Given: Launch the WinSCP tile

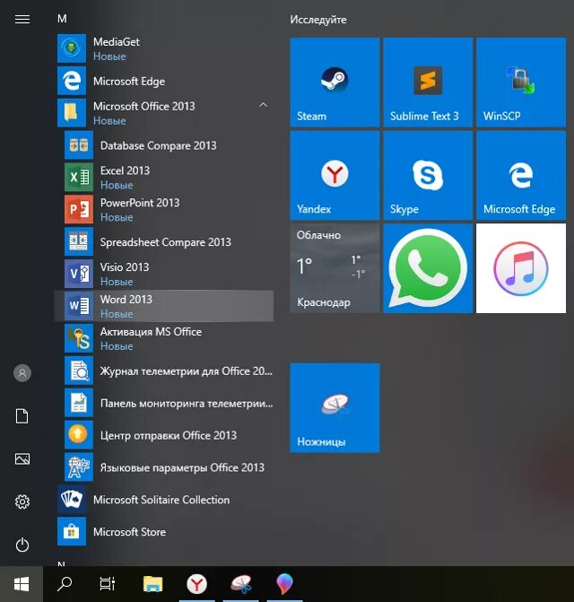Looking at the screenshot, I should click(x=521, y=83).
